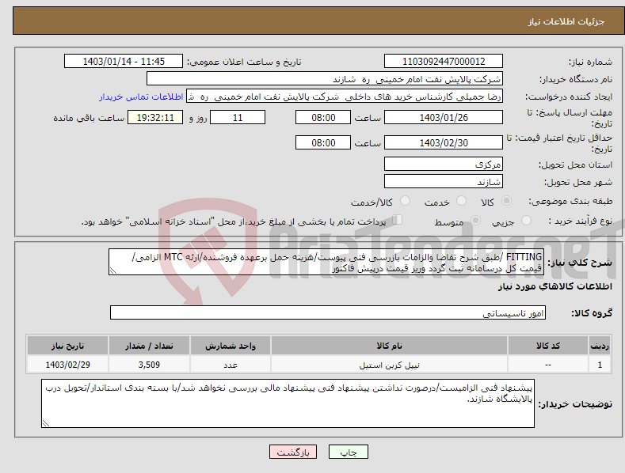The image size is (625, 473).
Task: Click the تاریخ نیاز column header
Action: (x=67, y=346)
